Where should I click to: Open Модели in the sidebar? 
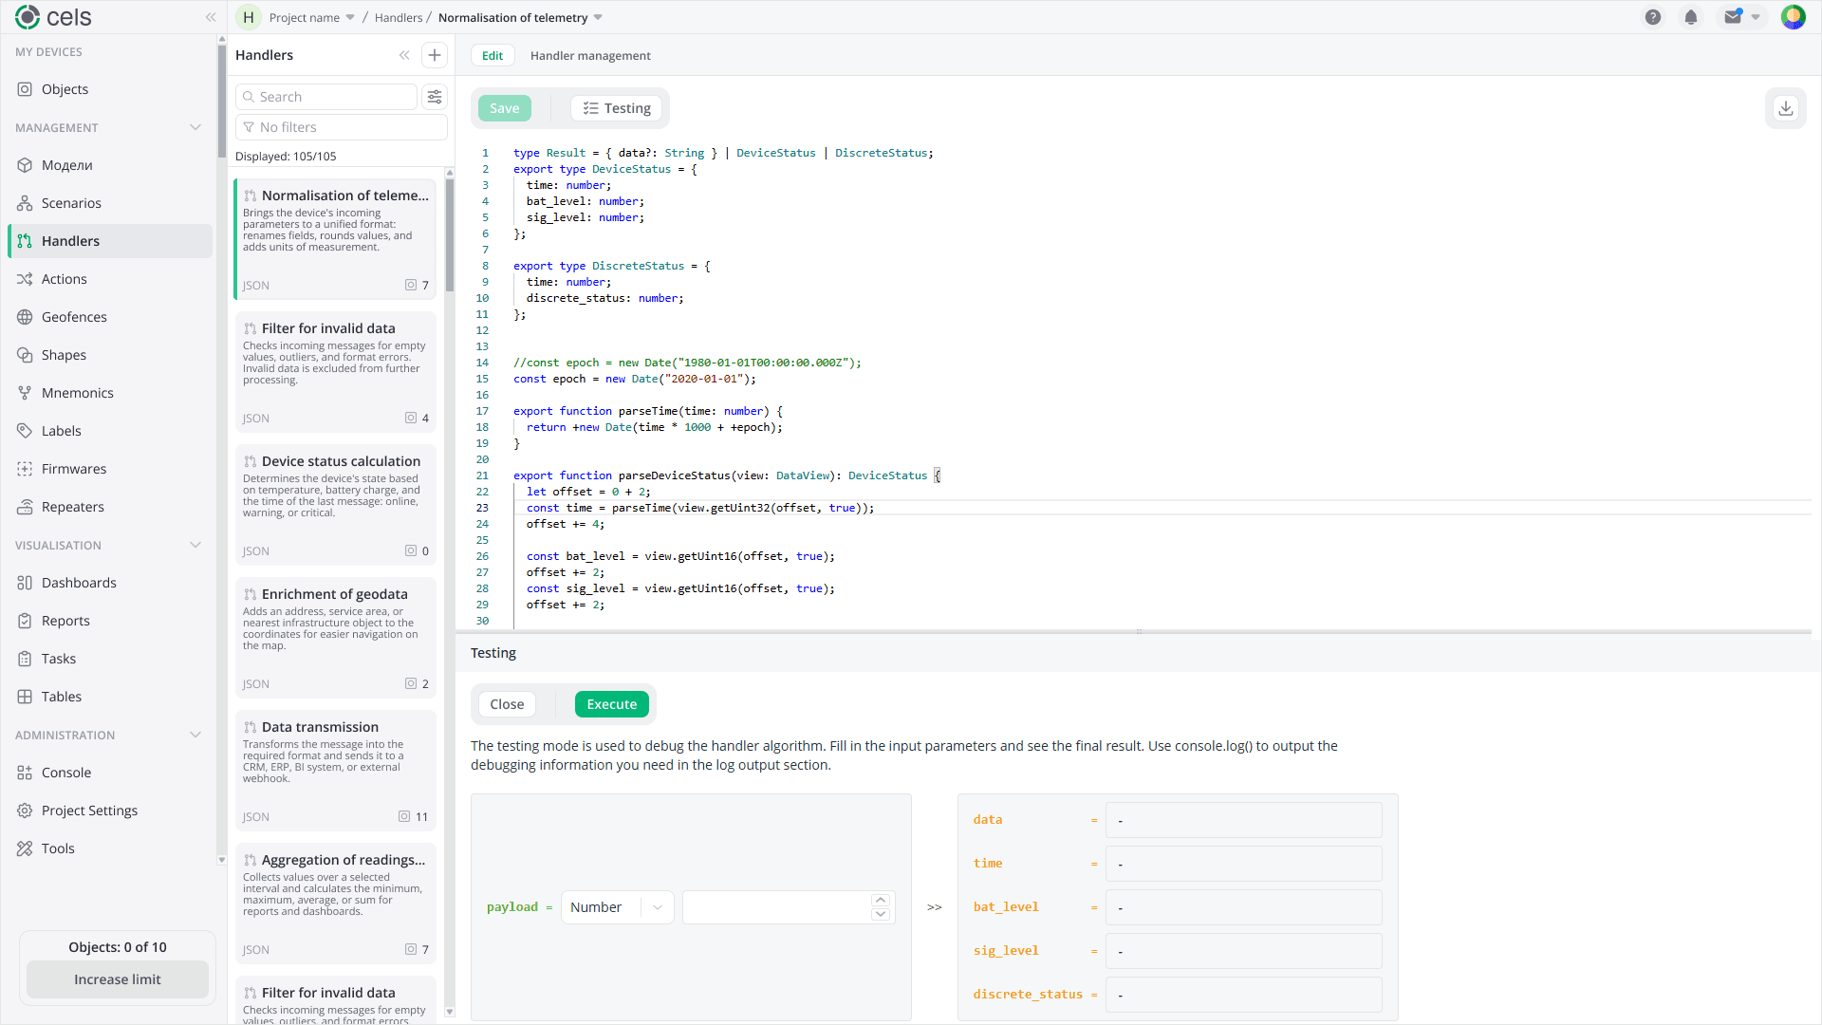point(110,165)
